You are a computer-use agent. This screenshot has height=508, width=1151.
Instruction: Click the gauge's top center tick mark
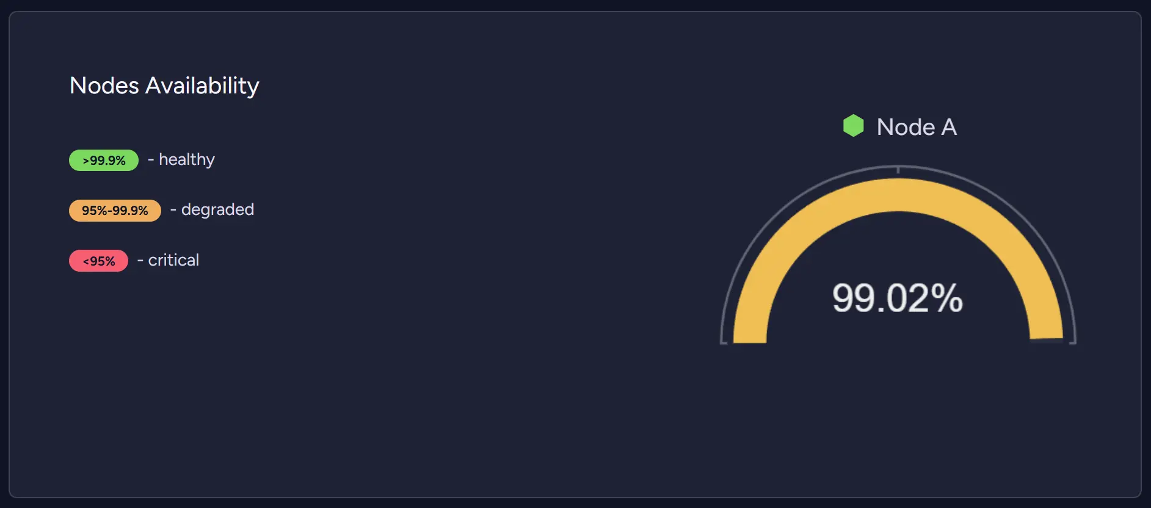pyautogui.click(x=898, y=169)
